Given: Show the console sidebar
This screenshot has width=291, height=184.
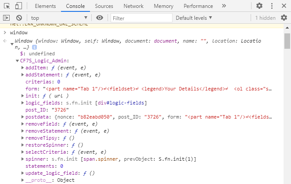Looking at the screenshot, I should coord(7,18).
